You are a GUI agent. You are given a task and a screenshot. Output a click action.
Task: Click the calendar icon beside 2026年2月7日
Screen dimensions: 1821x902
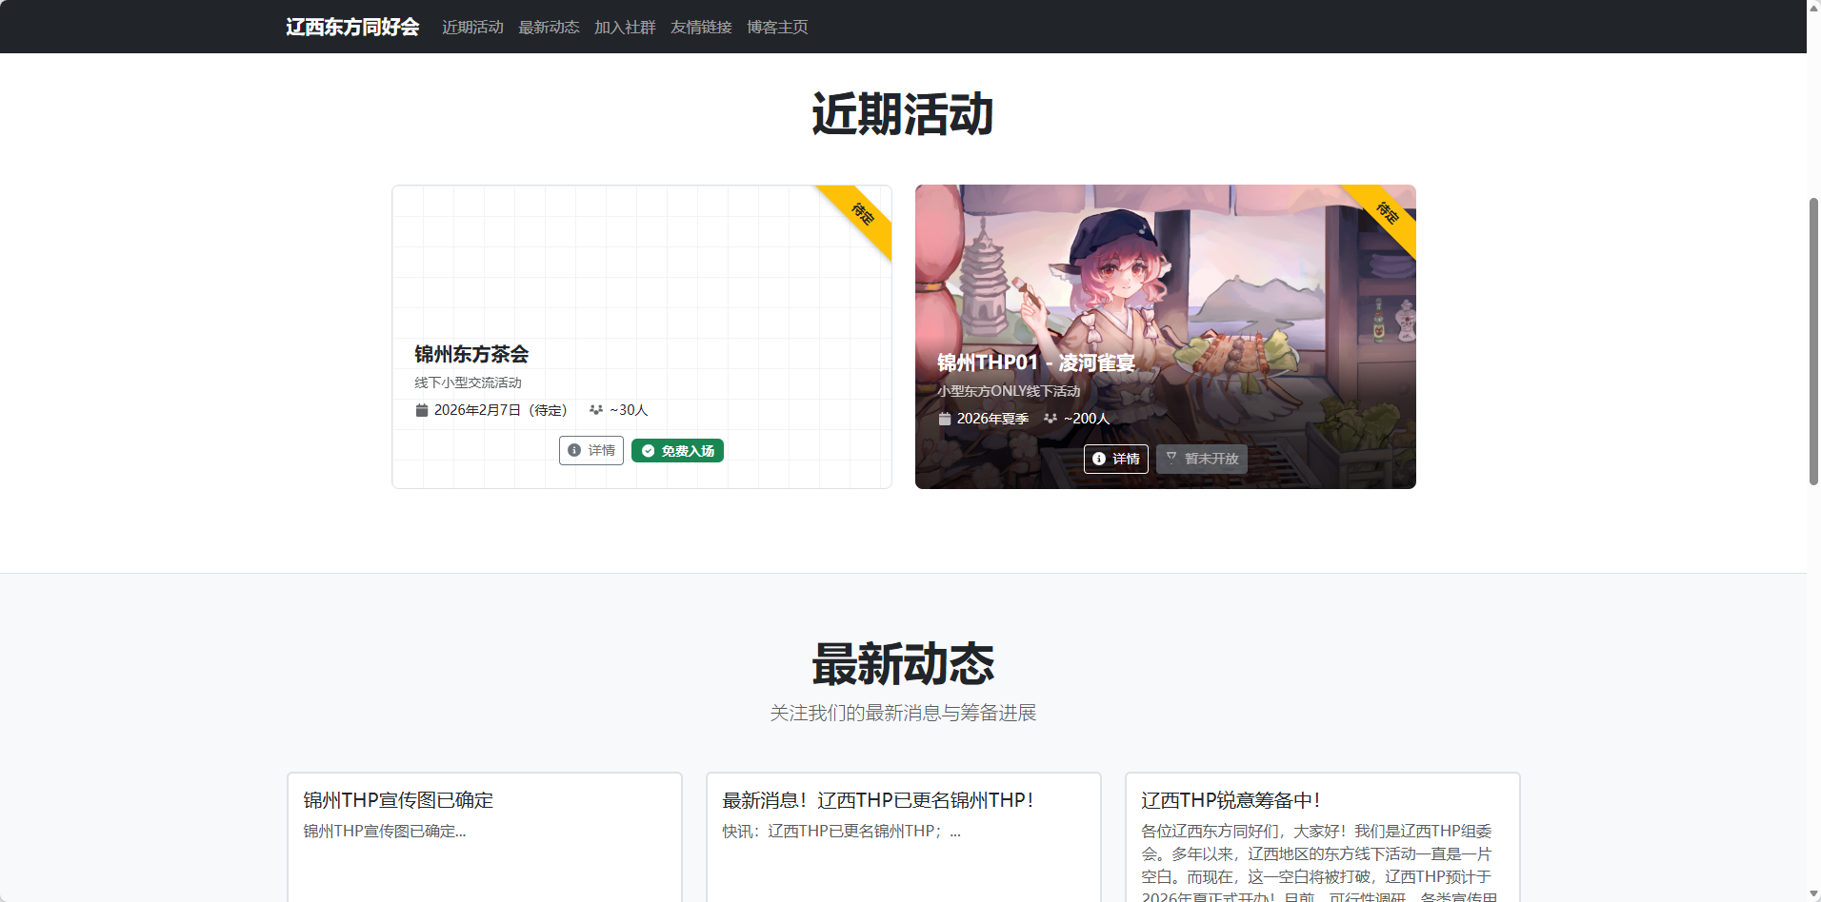pyautogui.click(x=422, y=410)
